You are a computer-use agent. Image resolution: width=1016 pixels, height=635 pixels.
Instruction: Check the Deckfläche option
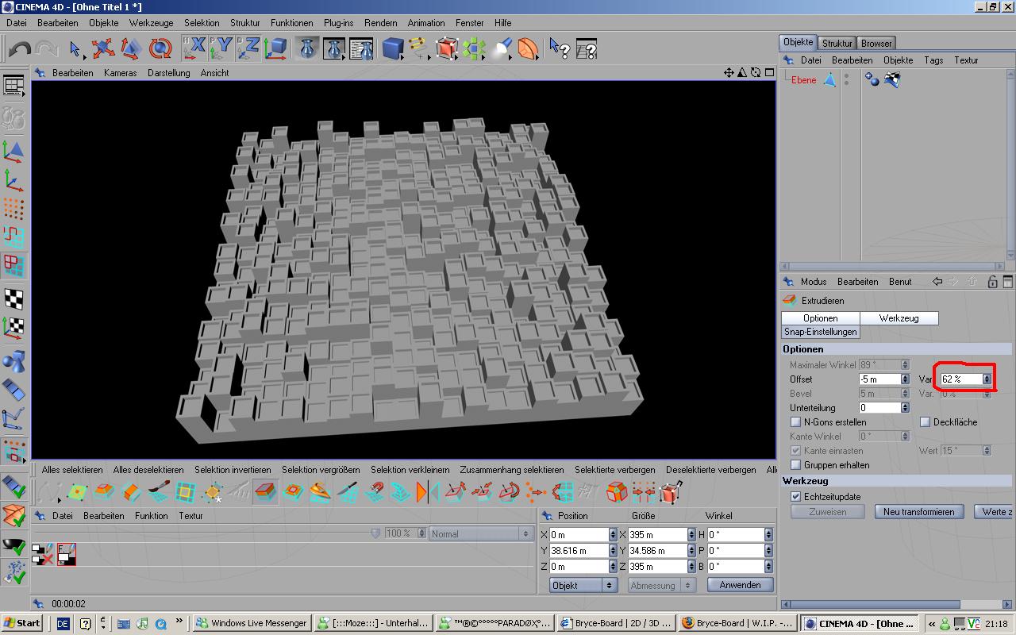pyautogui.click(x=925, y=422)
